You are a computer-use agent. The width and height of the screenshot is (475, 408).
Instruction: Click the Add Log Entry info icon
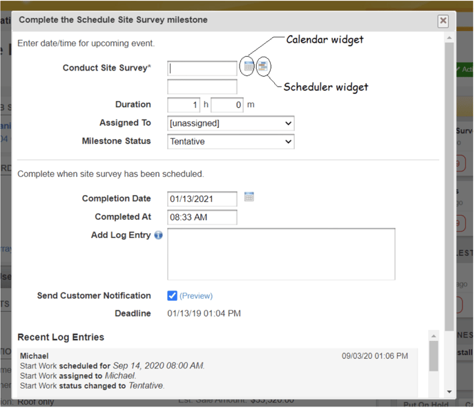pos(159,235)
